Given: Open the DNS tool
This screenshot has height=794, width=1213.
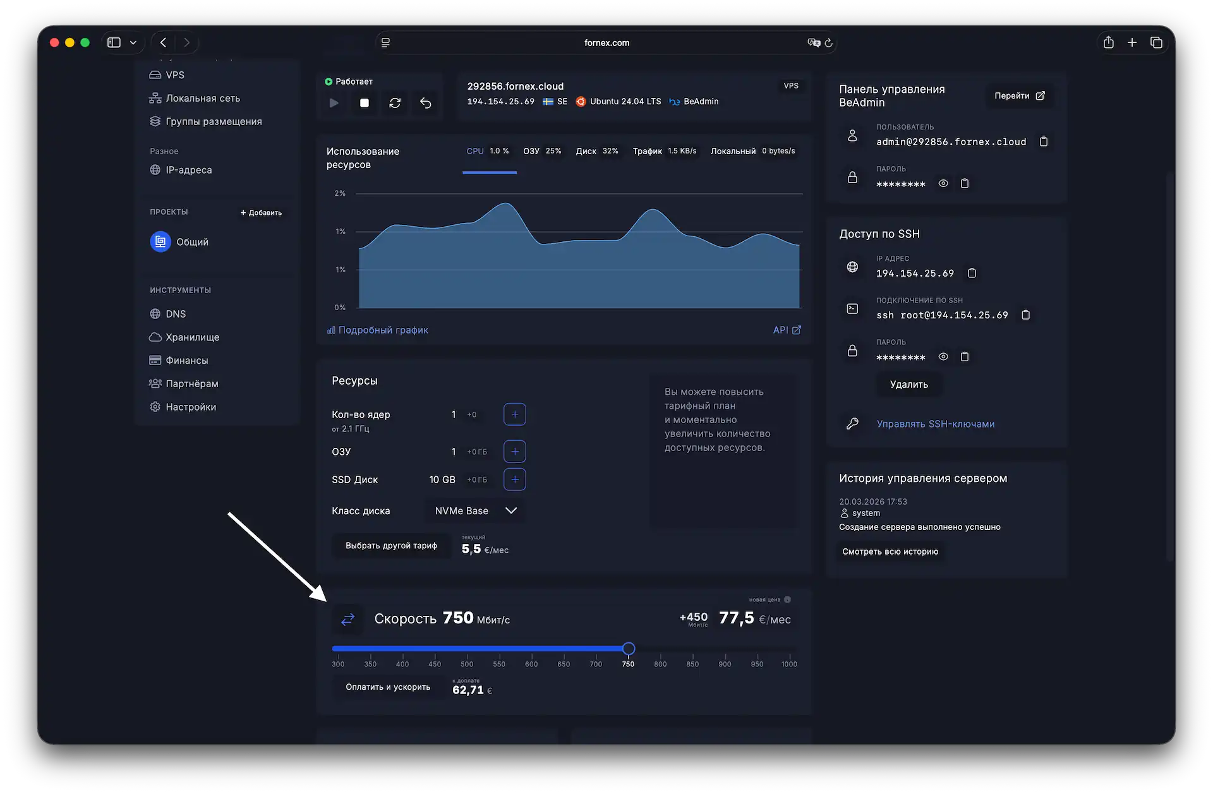Looking at the screenshot, I should pos(175,313).
